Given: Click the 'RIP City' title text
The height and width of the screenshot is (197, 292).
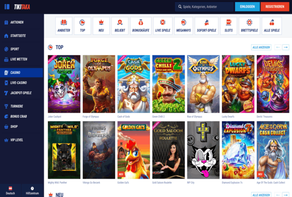Looking at the screenshot, I should click(190, 183).
